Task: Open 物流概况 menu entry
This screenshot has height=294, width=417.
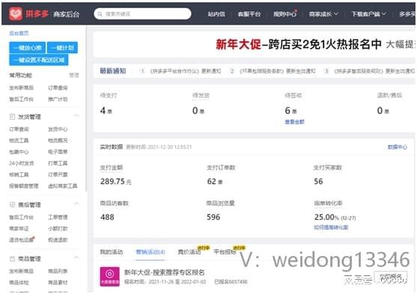Action: coord(58,141)
